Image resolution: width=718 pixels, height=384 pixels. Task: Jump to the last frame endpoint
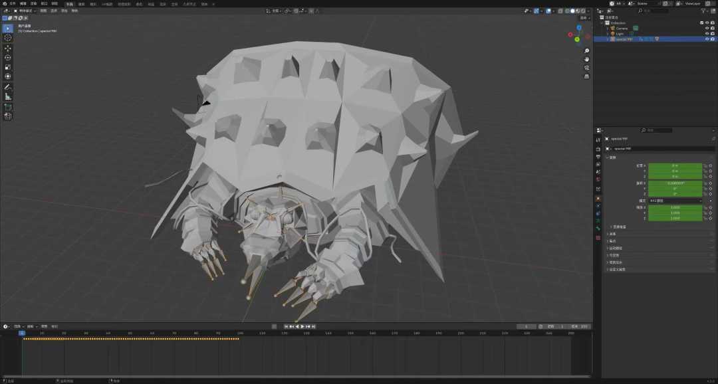click(x=314, y=326)
